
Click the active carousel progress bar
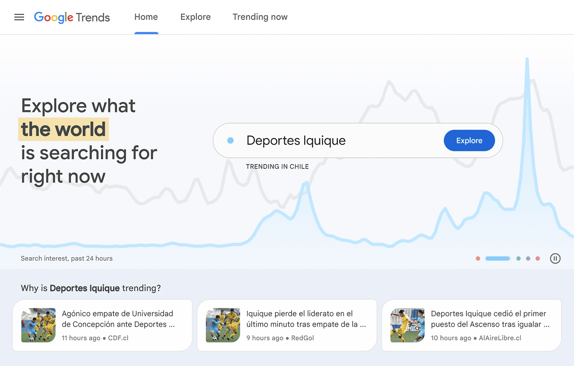[x=497, y=258]
